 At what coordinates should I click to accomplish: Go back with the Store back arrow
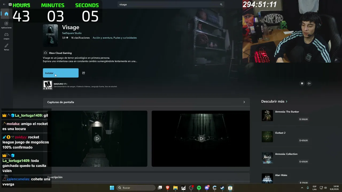4,5
